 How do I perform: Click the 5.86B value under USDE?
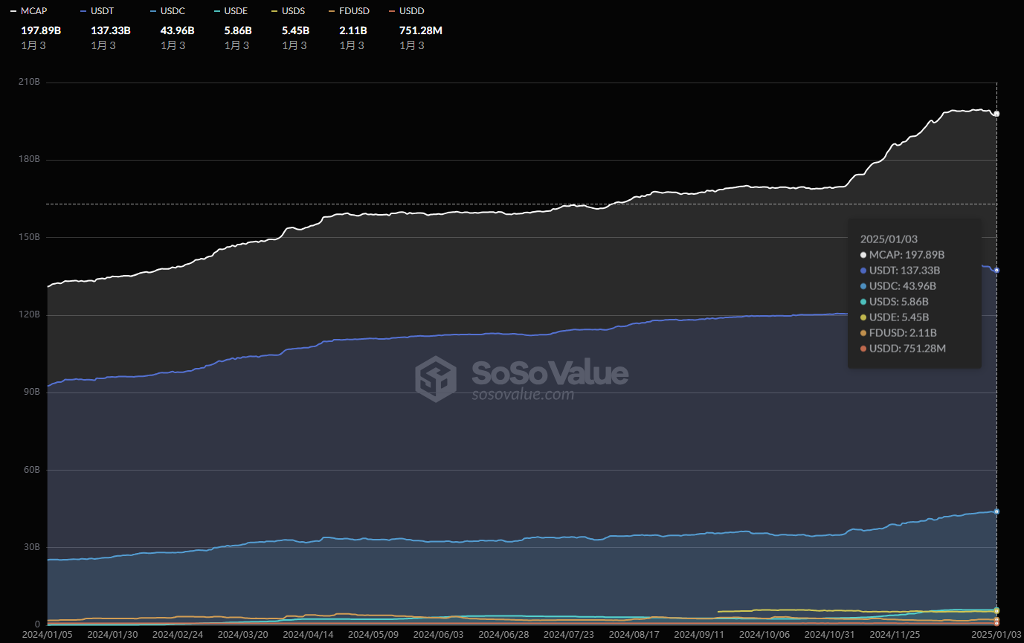click(x=238, y=30)
